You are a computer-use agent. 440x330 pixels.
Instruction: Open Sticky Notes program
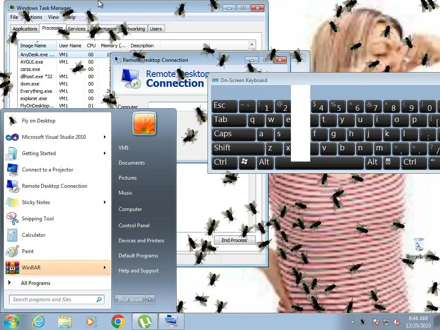[58, 202]
